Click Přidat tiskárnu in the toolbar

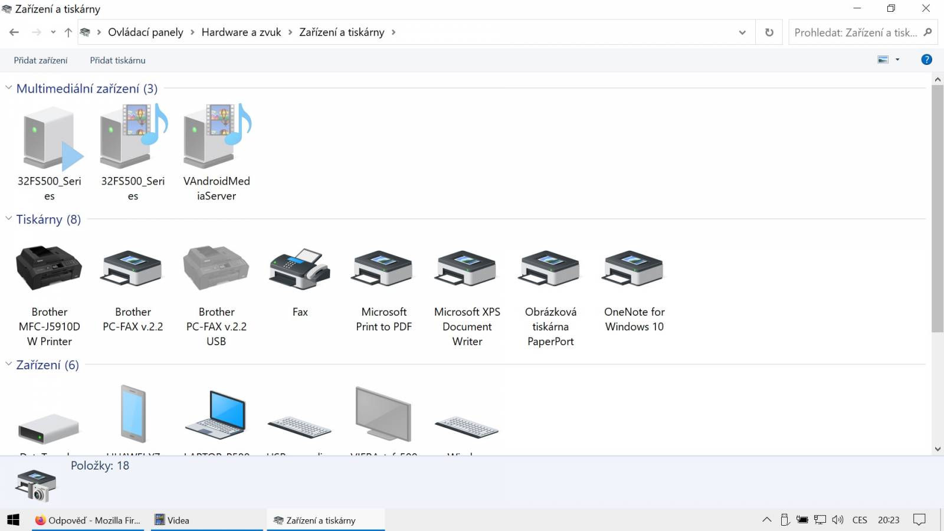117,60
